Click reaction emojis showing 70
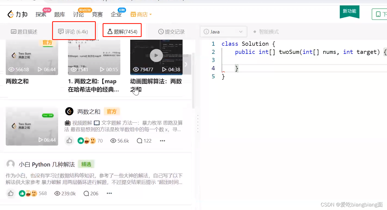Viewport: 387px width, 210px height. click(x=90, y=141)
